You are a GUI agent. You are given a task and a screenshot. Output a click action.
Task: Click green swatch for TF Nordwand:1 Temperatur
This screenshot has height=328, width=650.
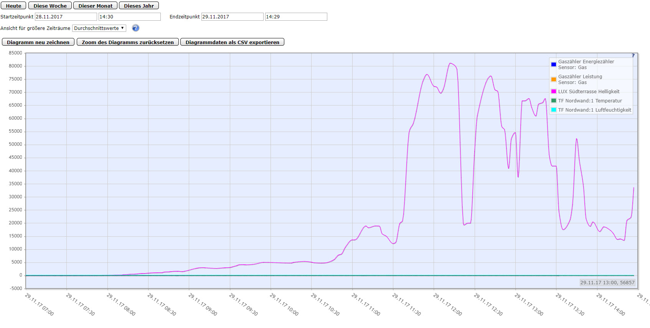[554, 101]
